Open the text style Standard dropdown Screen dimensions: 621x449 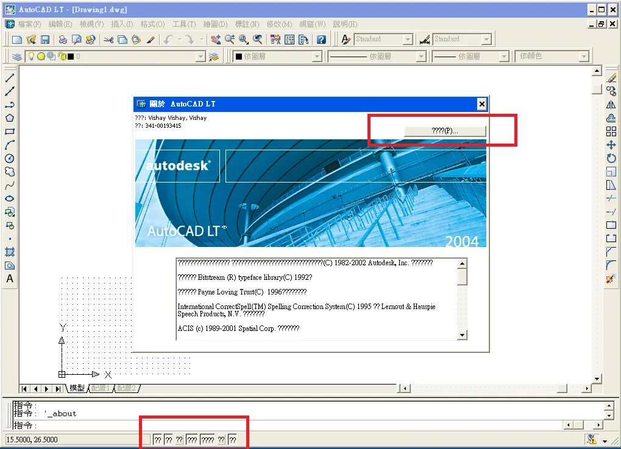coord(408,39)
